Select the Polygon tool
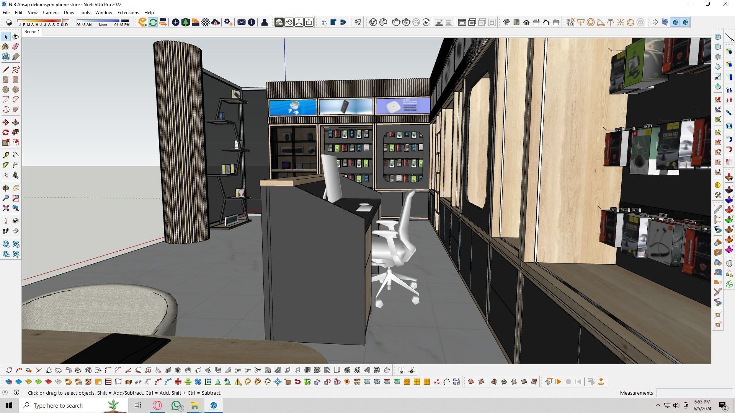 (x=16, y=89)
